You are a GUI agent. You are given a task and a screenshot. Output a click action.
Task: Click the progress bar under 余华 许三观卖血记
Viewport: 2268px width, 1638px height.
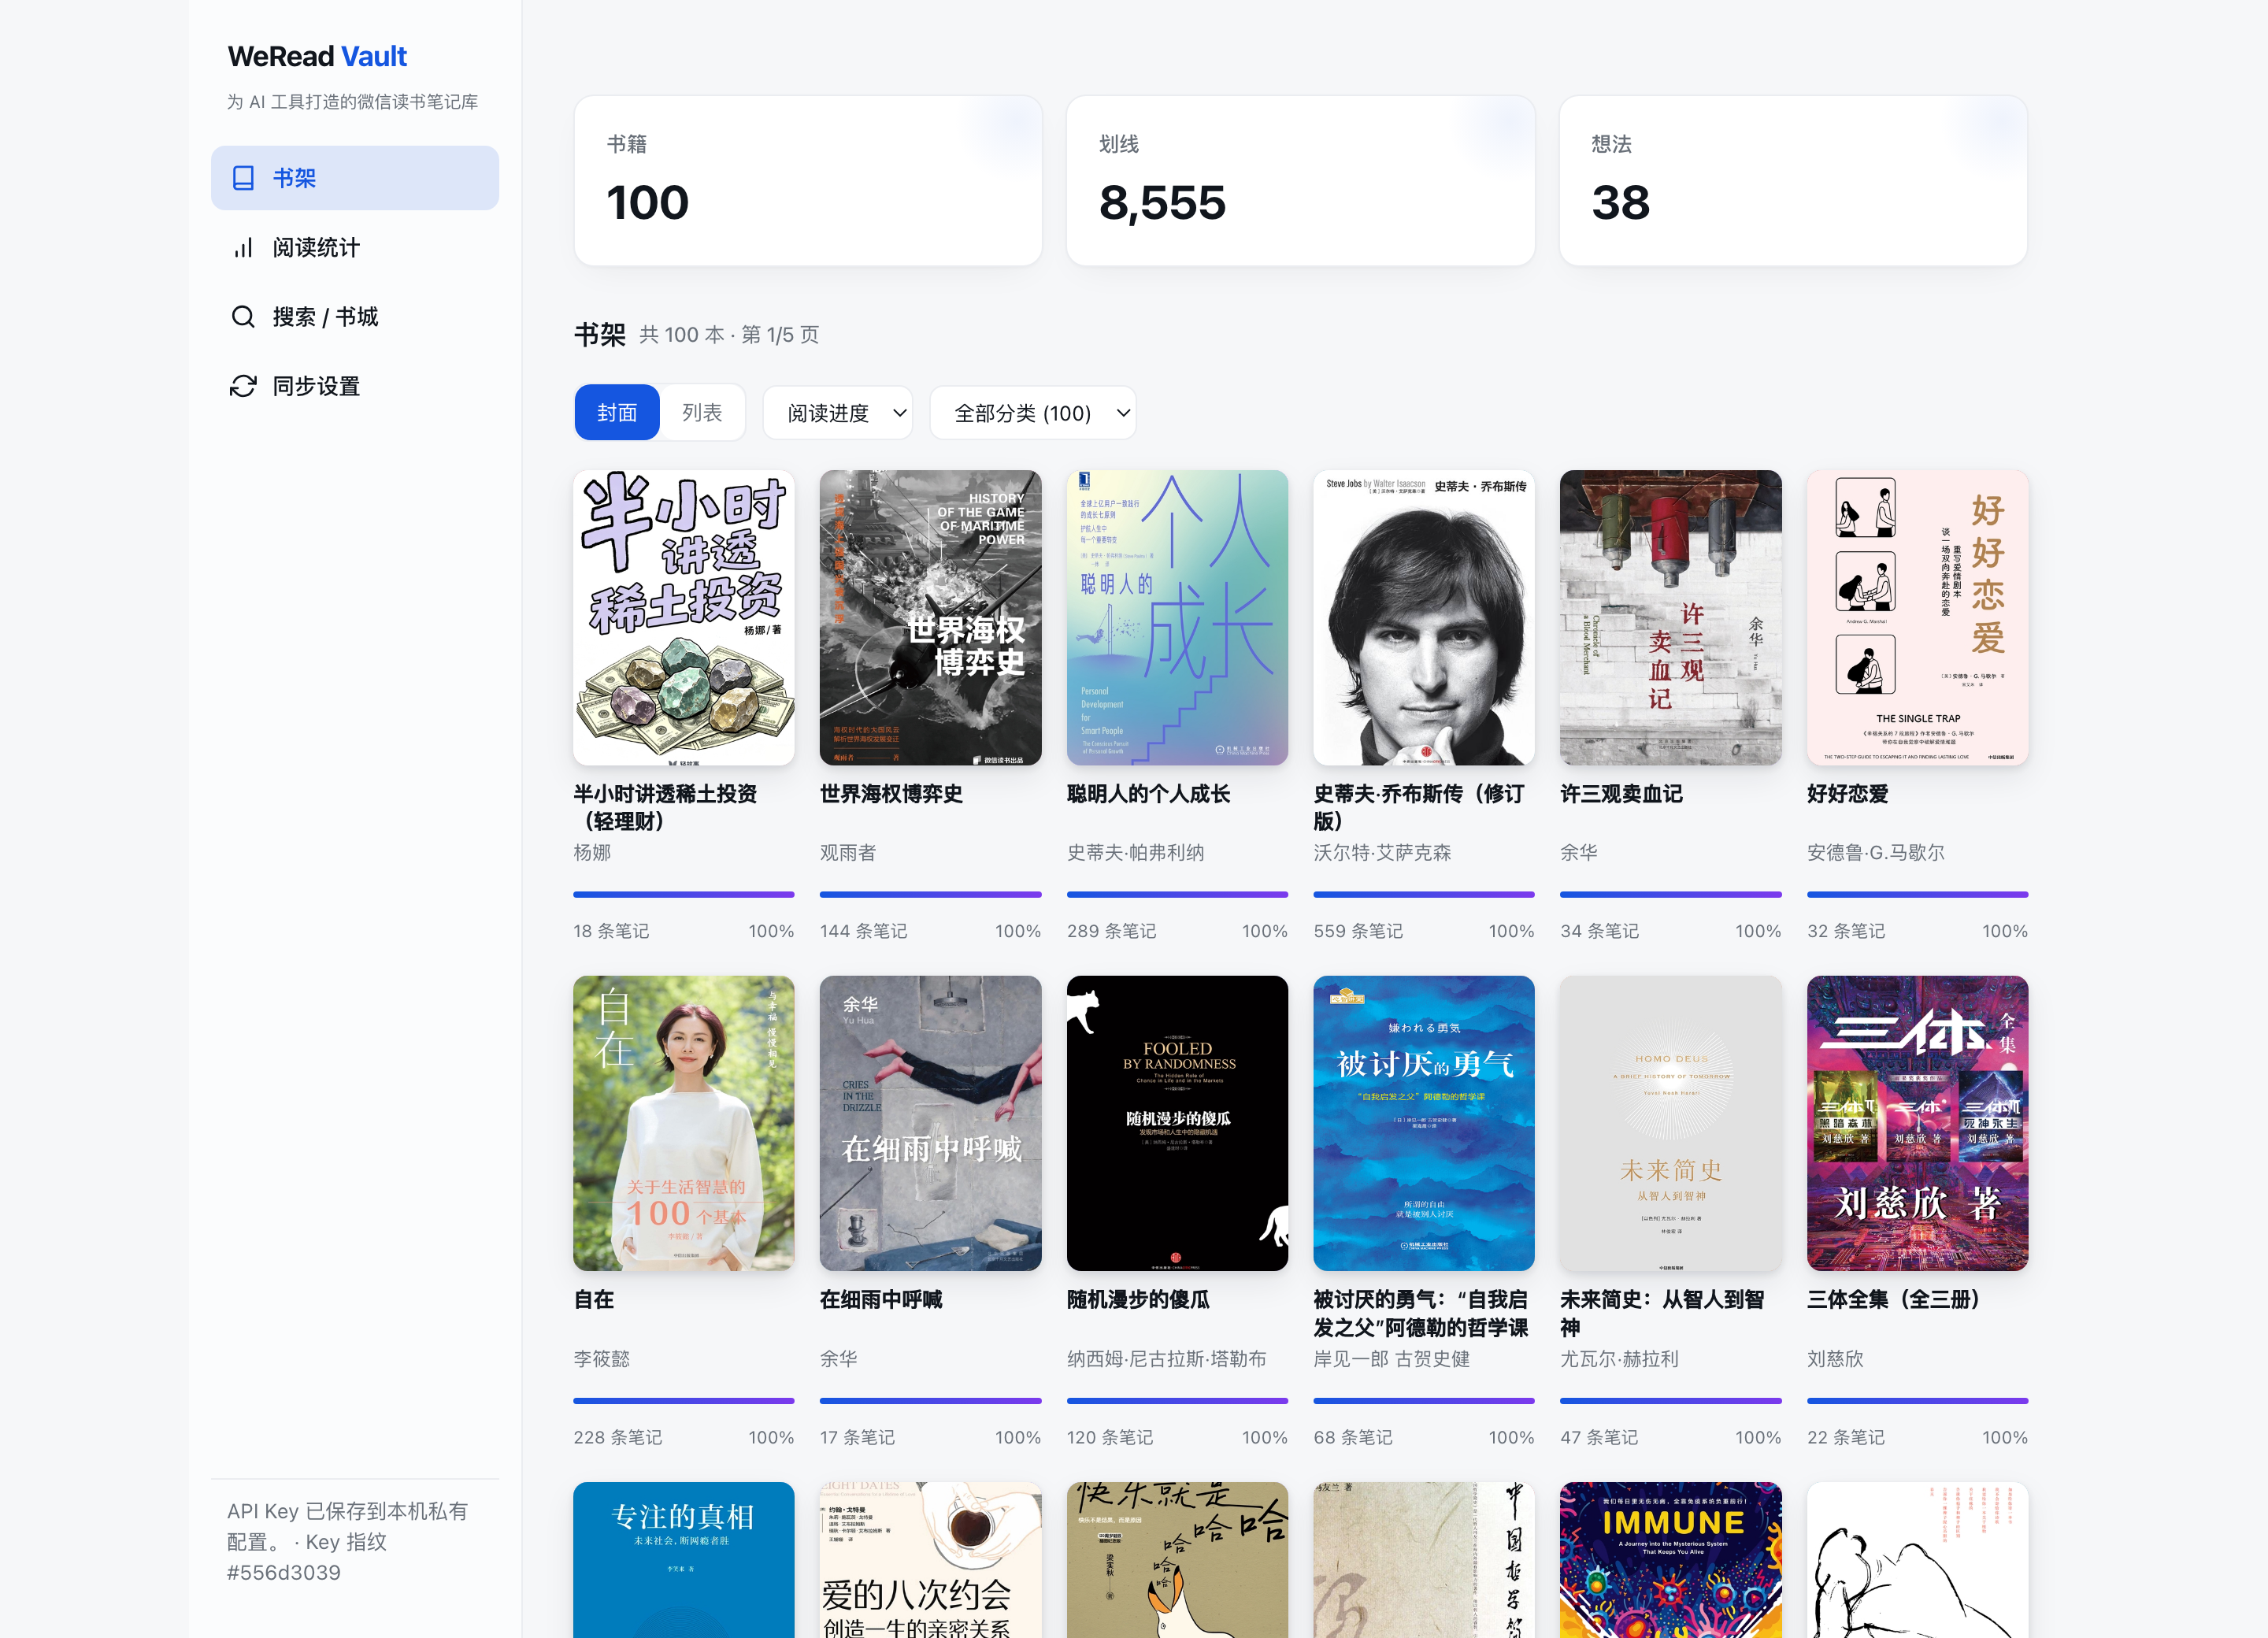pos(1671,894)
